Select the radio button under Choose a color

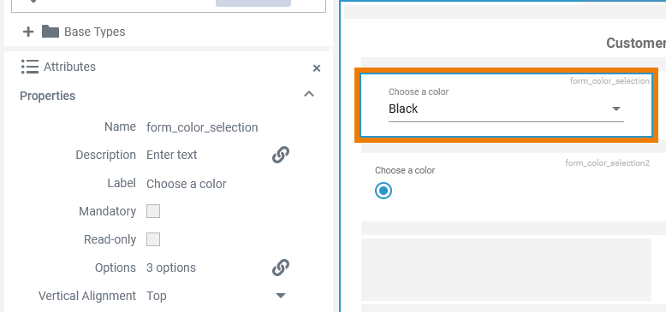(x=384, y=191)
